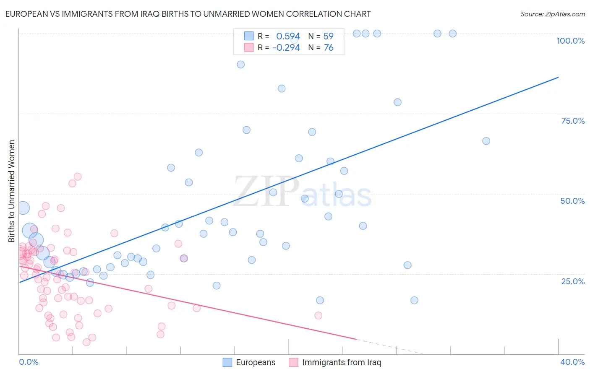Open the Source: ZipAtlas.com link
This screenshot has height=374, width=590.
click(553, 14)
